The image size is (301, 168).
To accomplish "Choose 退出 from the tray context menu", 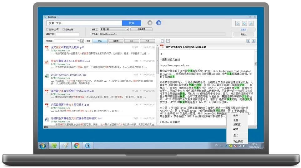I will pos(235,135).
